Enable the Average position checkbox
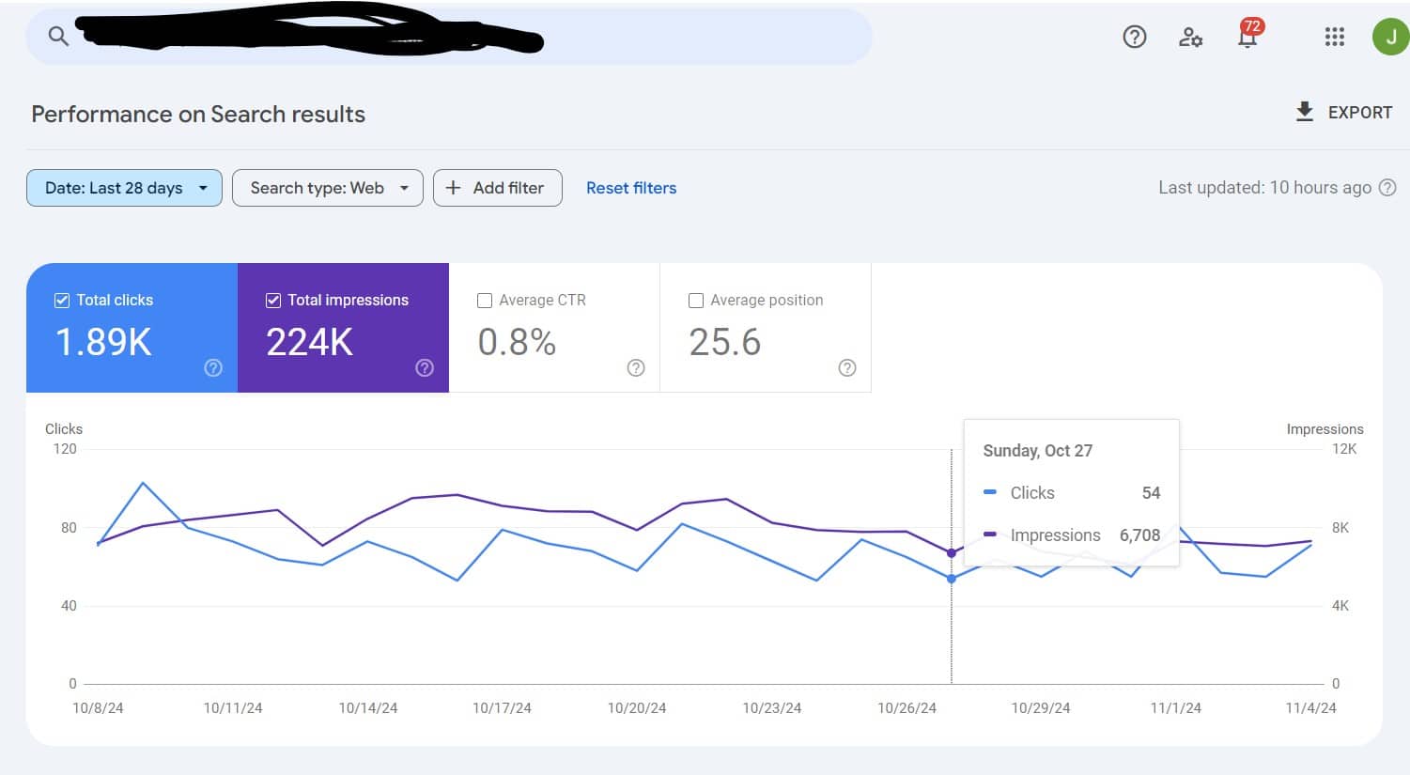Image resolution: width=1410 pixels, height=775 pixels. point(696,301)
